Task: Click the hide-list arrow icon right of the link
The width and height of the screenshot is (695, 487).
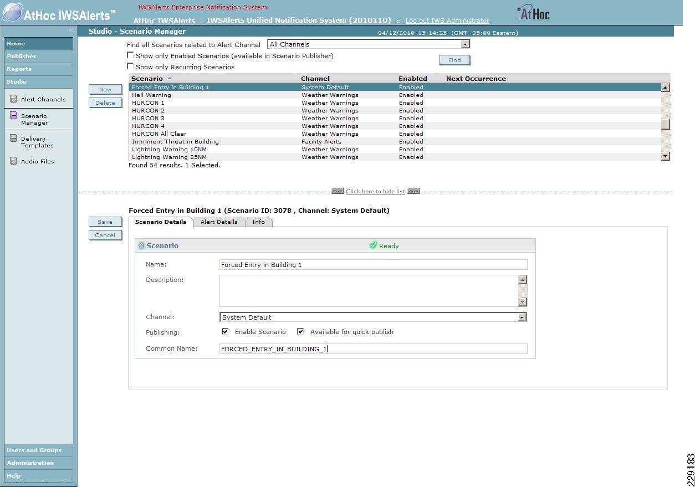Action: [x=413, y=191]
